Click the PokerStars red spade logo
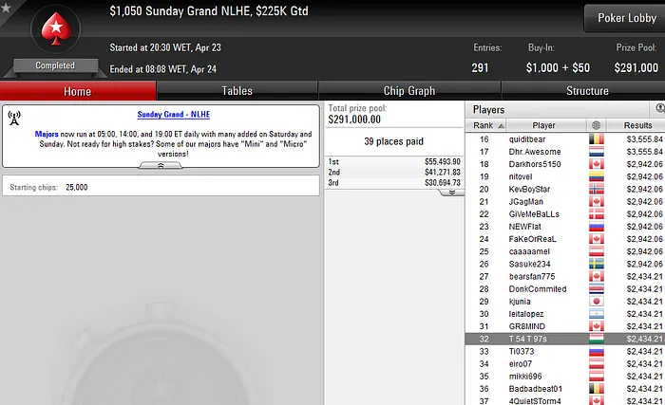The width and height of the screenshot is (665, 405). (x=55, y=28)
